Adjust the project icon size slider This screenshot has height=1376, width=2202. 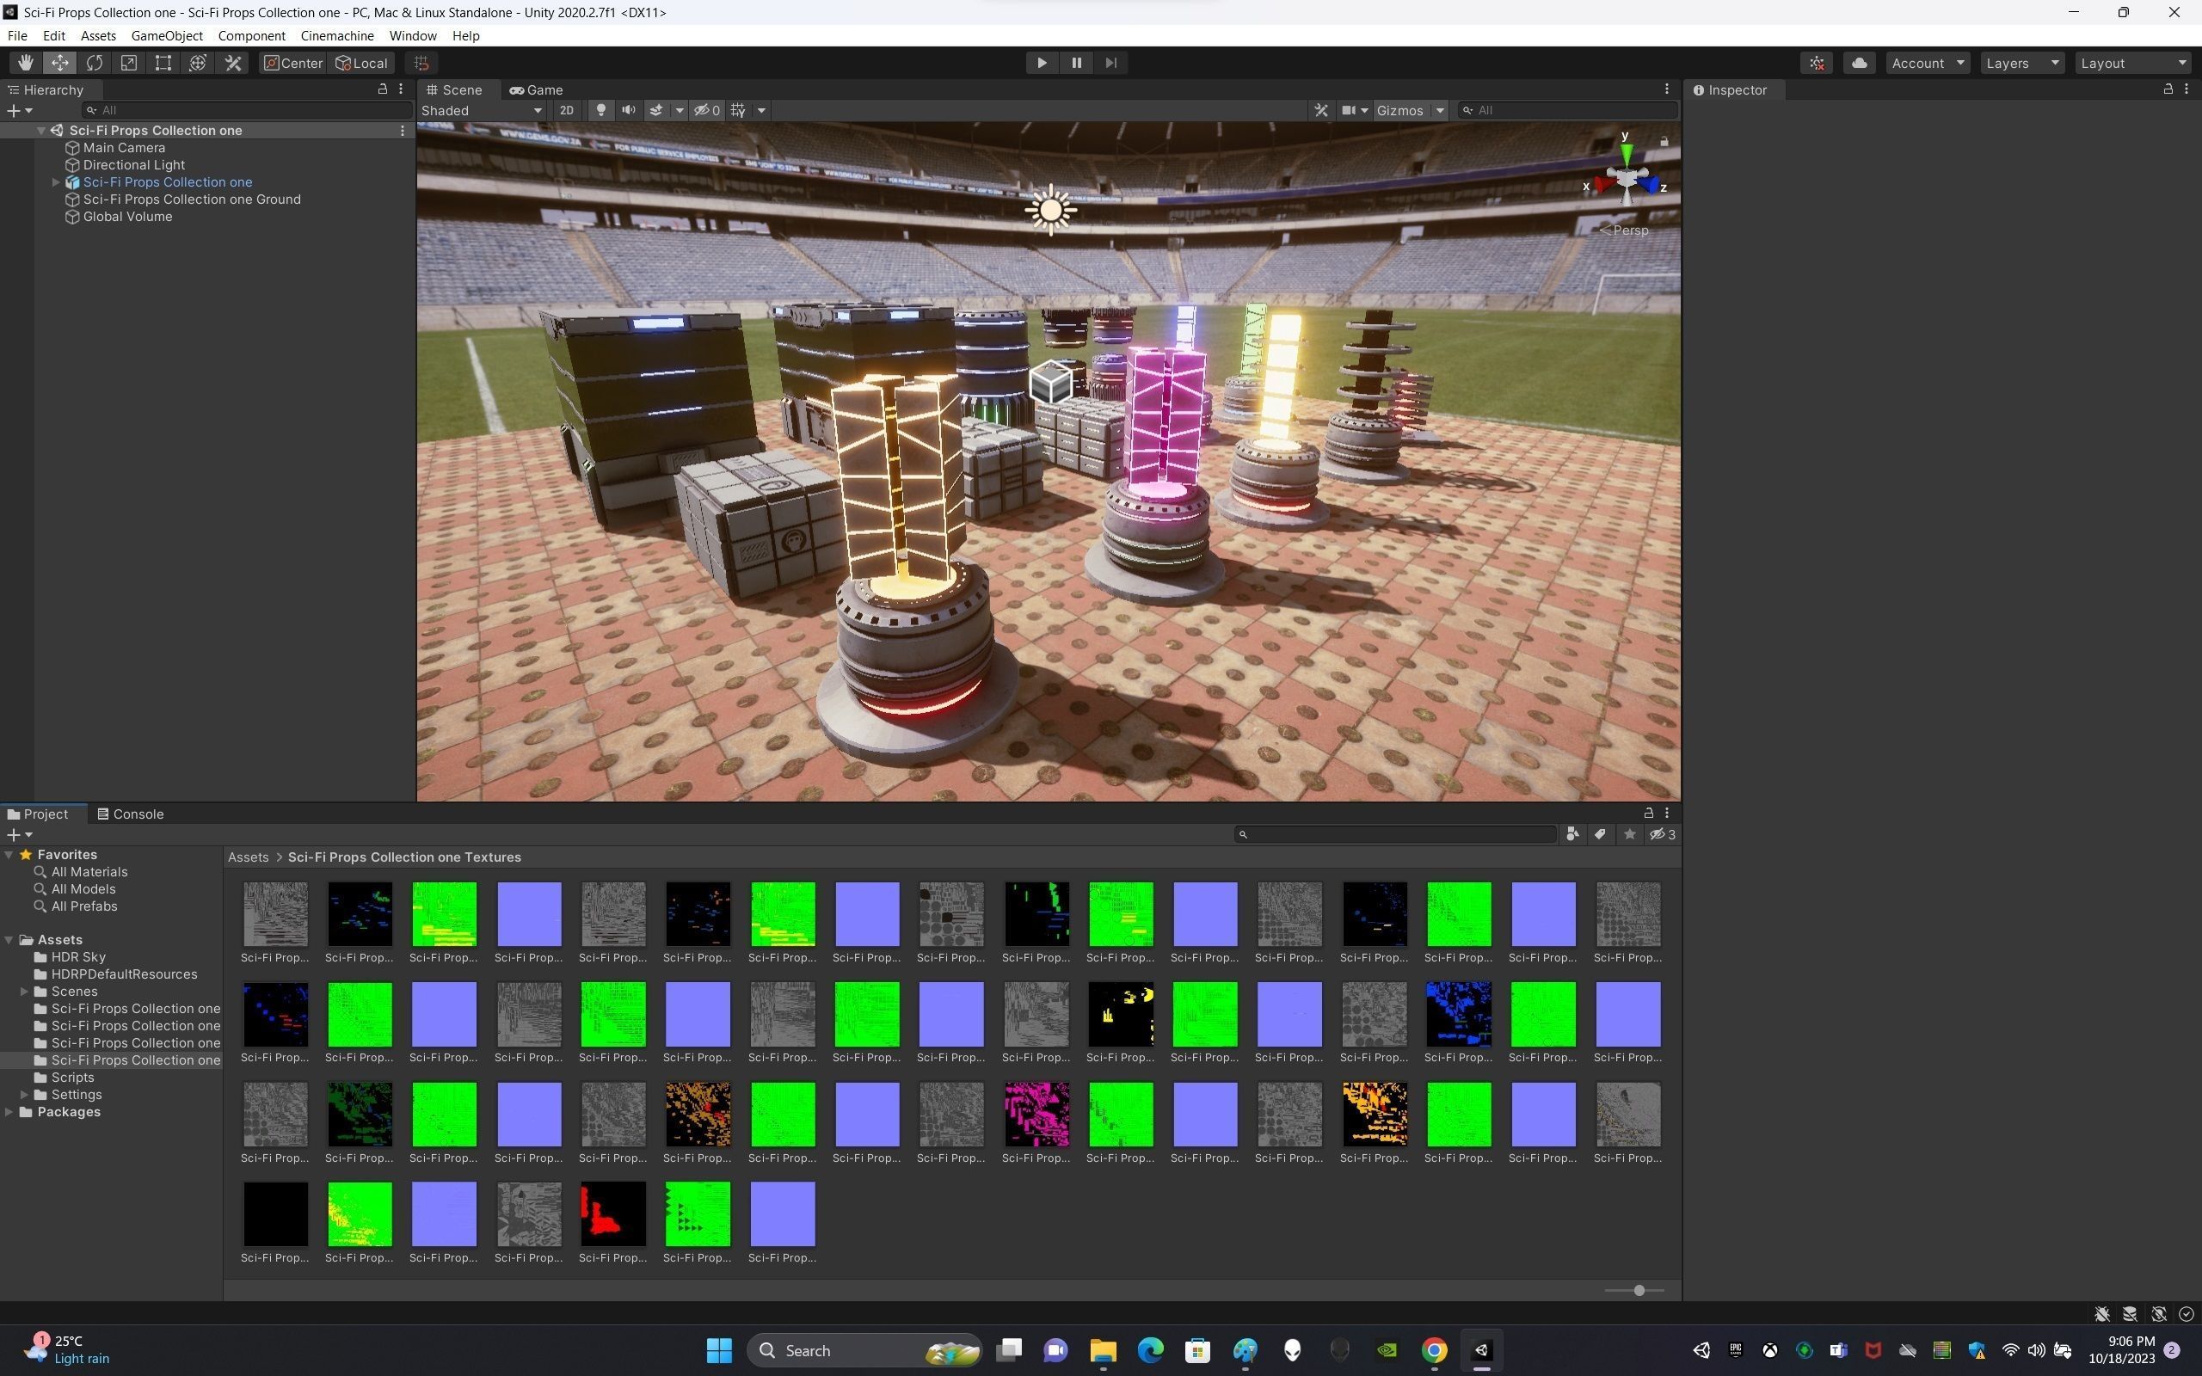point(1639,1291)
